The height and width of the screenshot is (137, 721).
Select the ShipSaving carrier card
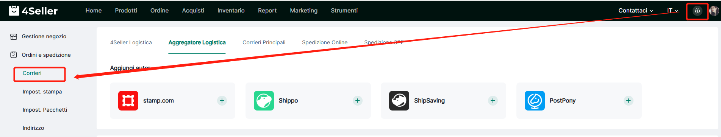click(443, 101)
